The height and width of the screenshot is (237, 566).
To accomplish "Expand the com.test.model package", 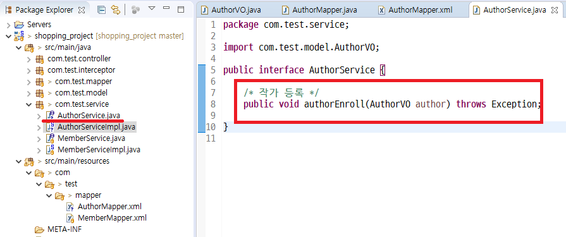I will [29, 93].
